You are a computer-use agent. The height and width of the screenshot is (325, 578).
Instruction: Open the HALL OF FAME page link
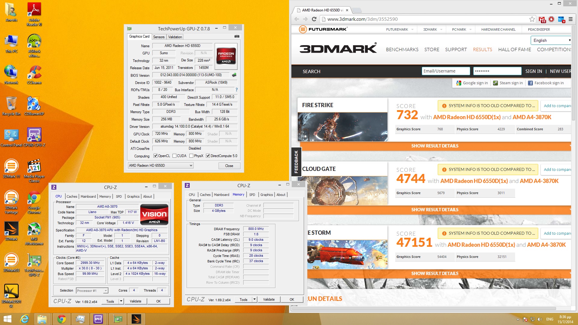[514, 49]
